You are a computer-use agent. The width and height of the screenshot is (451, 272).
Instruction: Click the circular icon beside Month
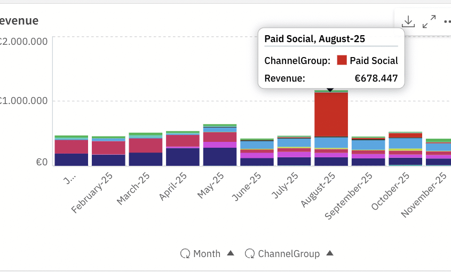click(185, 254)
